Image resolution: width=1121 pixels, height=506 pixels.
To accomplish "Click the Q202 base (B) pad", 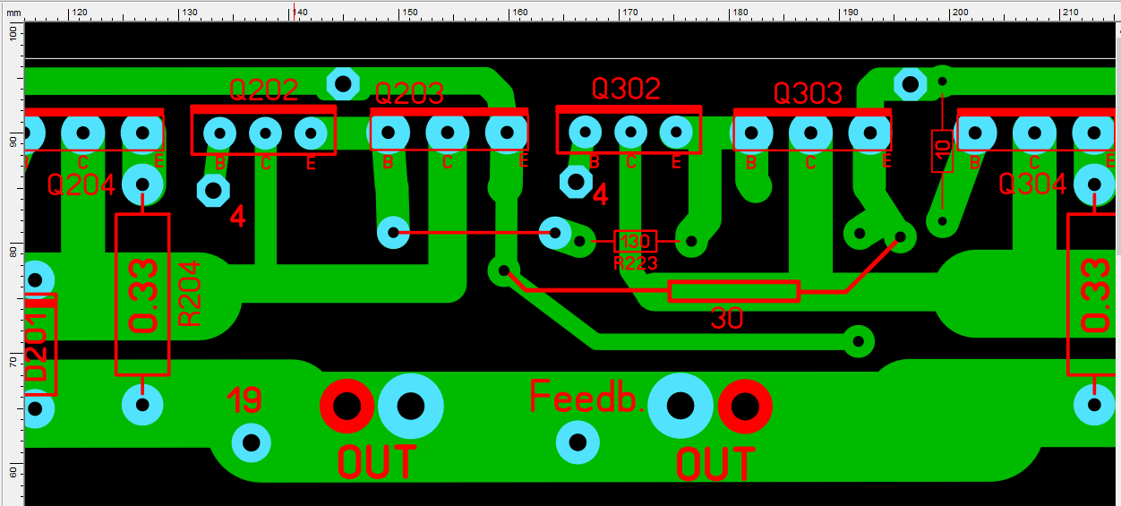I will coord(219,133).
